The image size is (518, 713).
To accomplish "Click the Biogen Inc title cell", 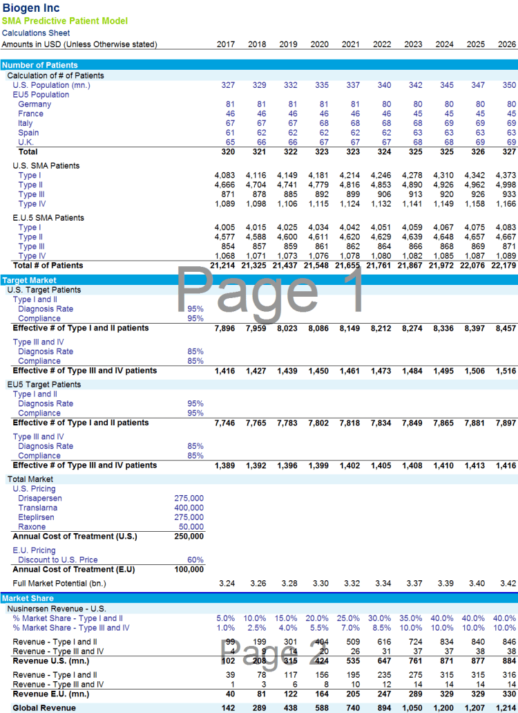I will 30,8.
